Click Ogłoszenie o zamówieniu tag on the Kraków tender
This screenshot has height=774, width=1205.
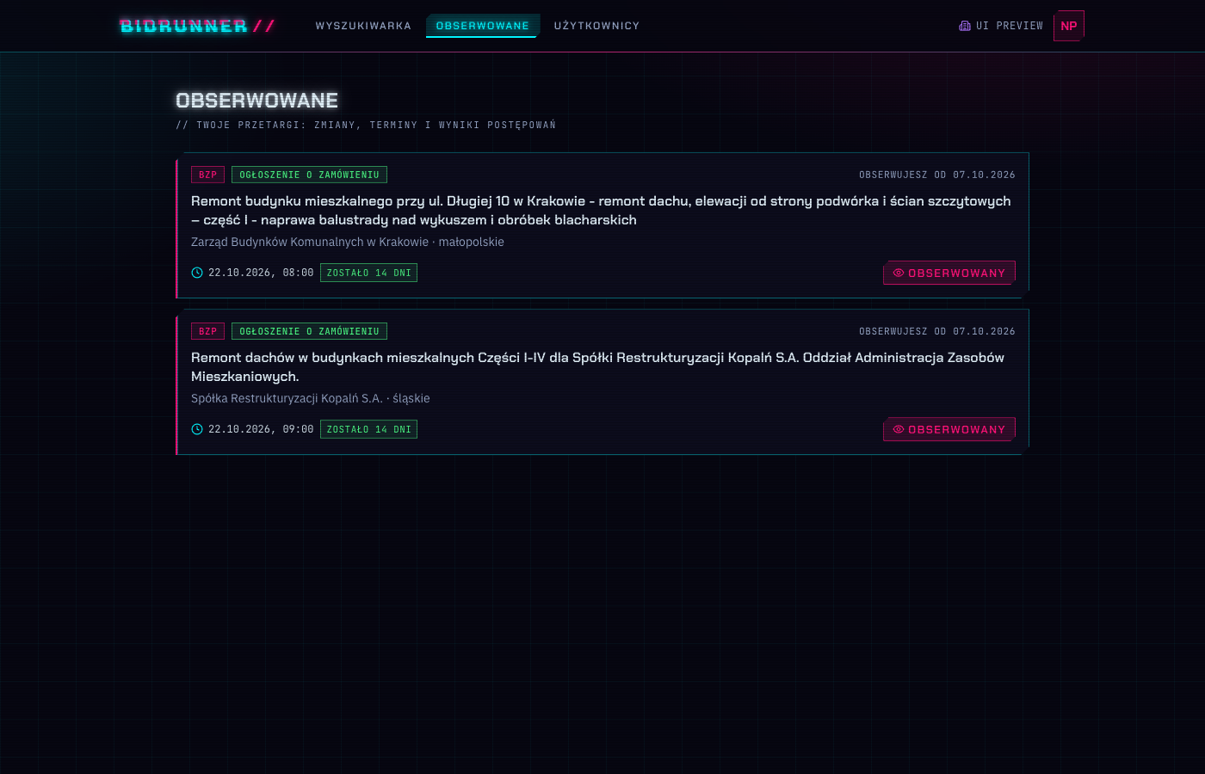(x=309, y=175)
